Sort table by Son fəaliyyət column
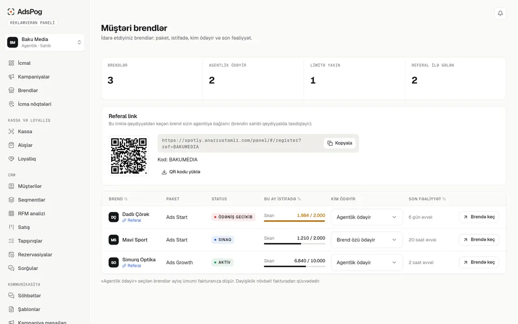This screenshot has height=324, width=518. click(x=427, y=199)
